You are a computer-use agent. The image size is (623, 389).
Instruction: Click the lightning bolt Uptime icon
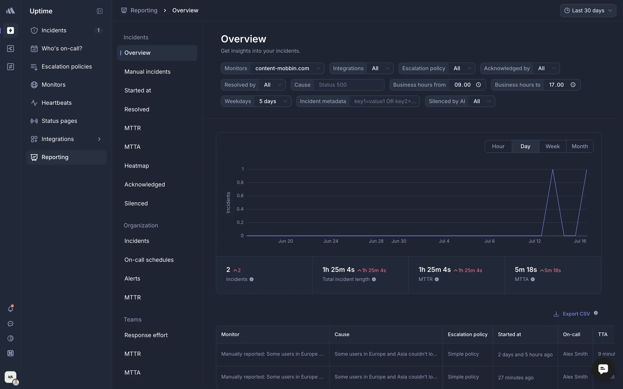click(x=10, y=30)
